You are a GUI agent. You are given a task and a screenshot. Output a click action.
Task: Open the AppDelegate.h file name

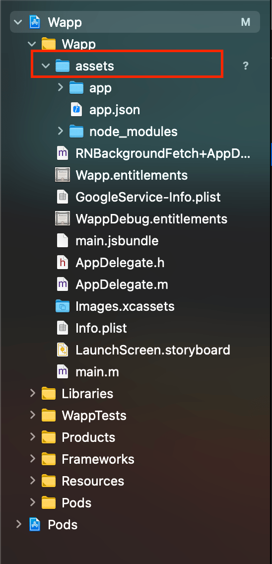(120, 263)
